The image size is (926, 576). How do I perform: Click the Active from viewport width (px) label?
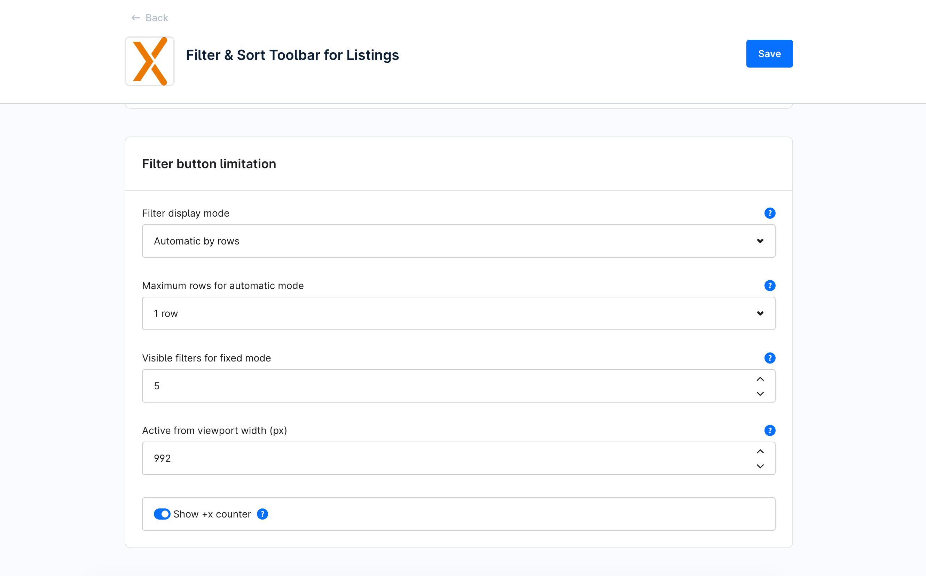(214, 430)
